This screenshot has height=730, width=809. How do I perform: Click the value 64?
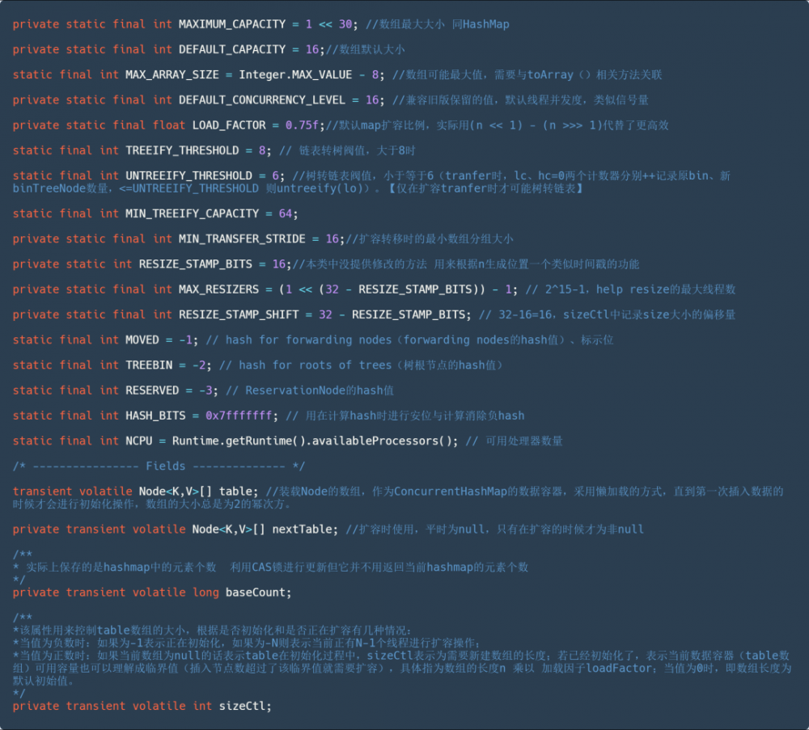click(286, 213)
